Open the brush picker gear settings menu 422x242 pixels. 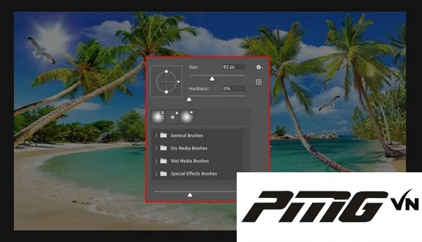pyautogui.click(x=259, y=67)
